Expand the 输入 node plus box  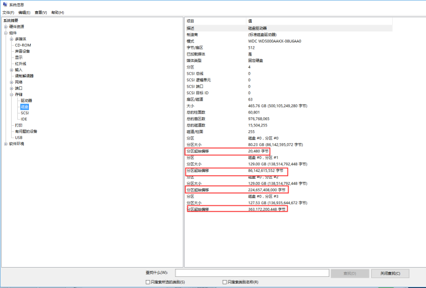coord(12,70)
